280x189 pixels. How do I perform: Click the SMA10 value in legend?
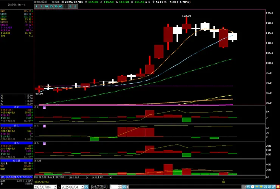[28, 14]
